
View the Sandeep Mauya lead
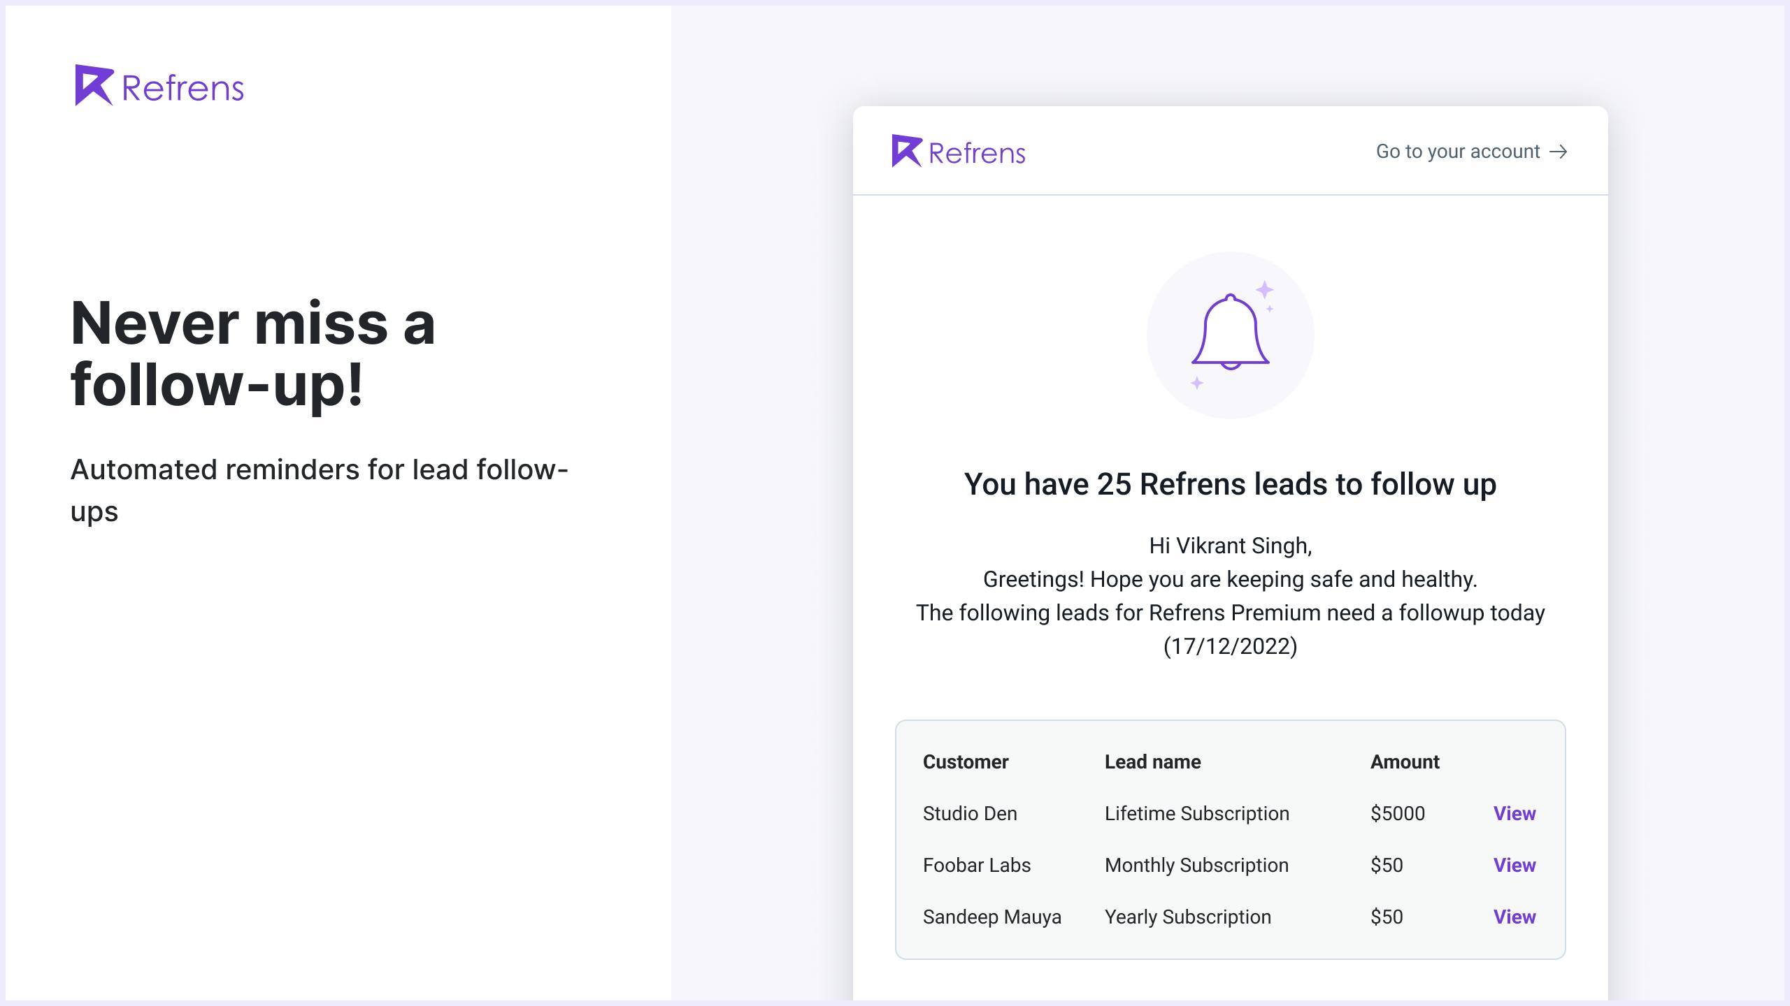(1515, 917)
